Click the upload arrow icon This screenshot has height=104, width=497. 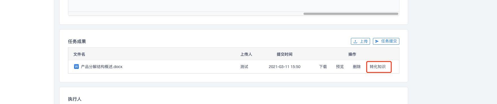(355, 41)
